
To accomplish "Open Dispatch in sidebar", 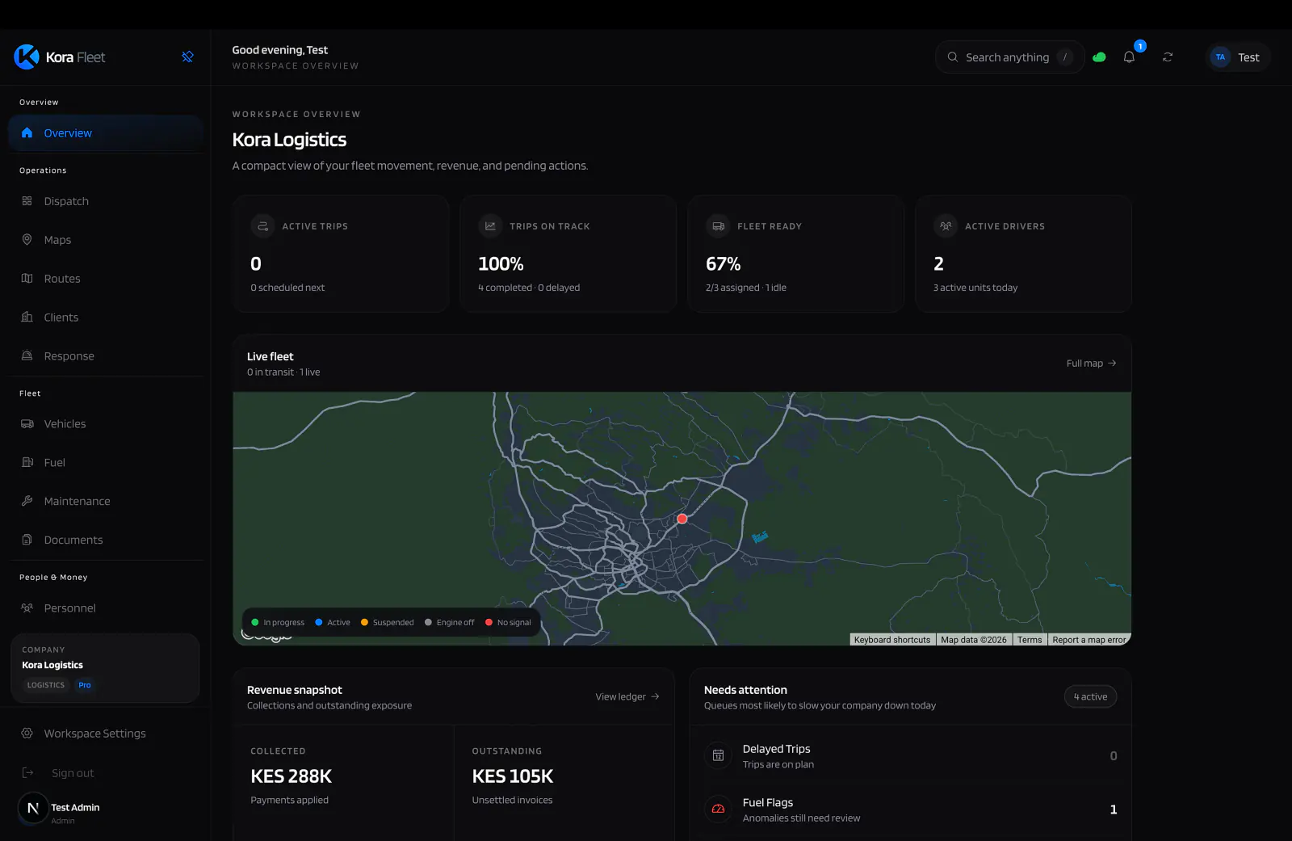I will coord(106,201).
